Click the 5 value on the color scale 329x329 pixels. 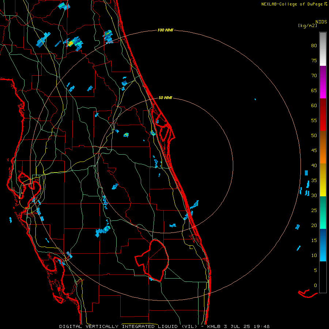tap(315, 271)
